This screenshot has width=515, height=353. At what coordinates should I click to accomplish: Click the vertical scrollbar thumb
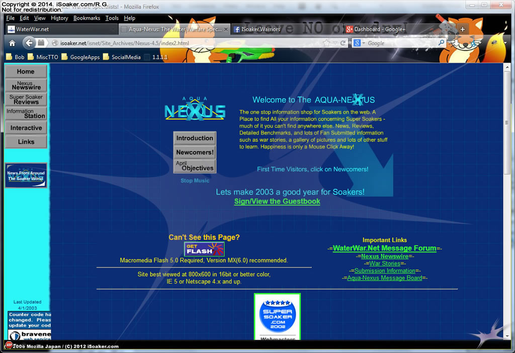coord(507,123)
